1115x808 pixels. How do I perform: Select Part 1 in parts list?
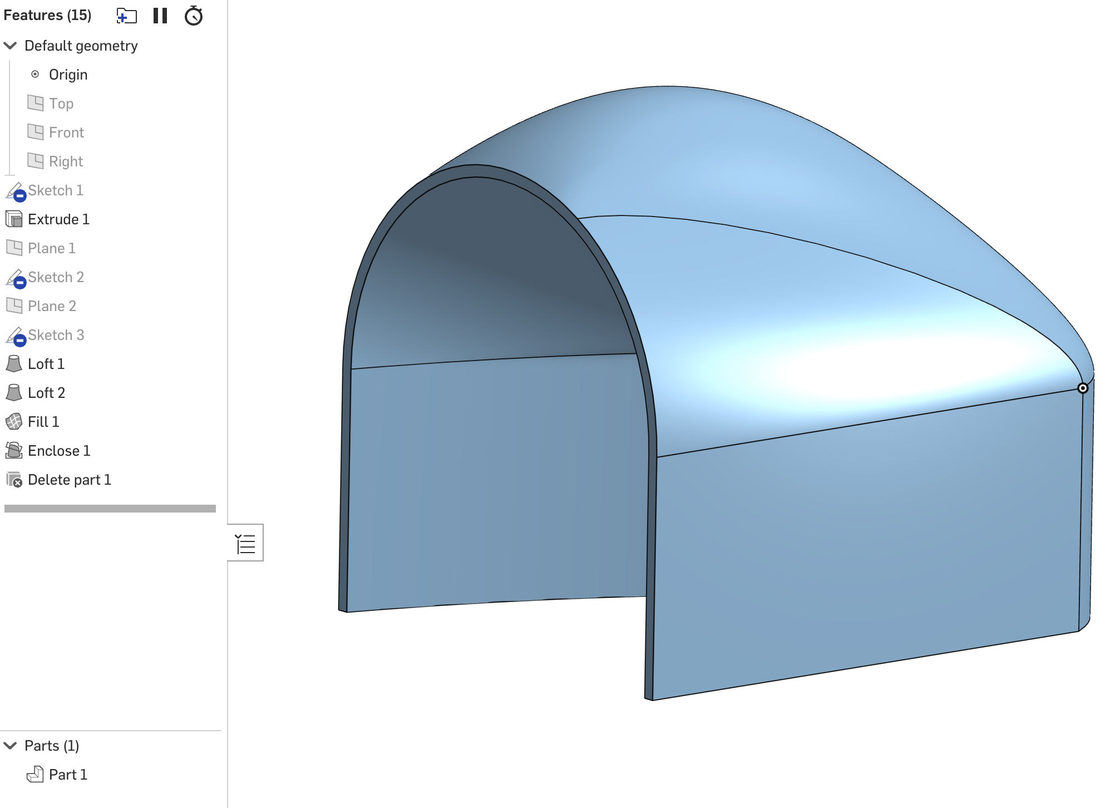coord(68,775)
